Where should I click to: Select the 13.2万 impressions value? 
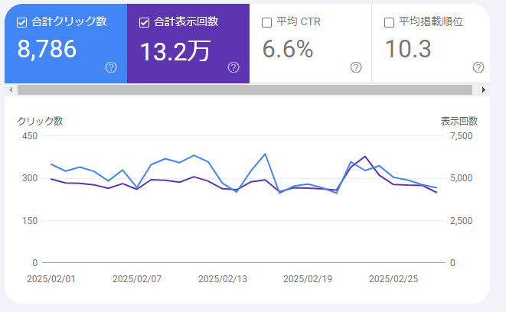coord(175,51)
